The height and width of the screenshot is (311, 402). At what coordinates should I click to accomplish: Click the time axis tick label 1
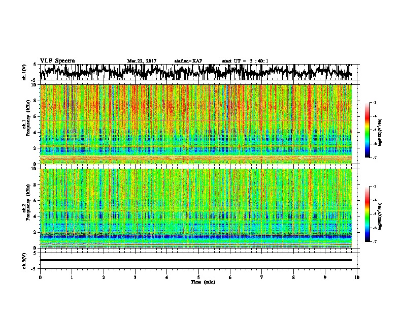click(x=72, y=277)
